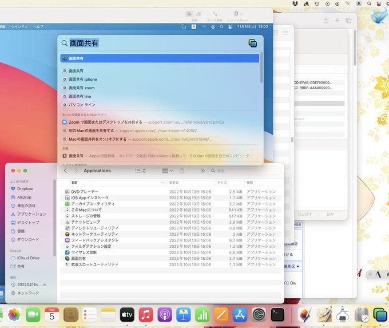The image size is (389, 328).
Task: Open Time Machine icon in the top menu bar
Action: click(x=317, y=4)
